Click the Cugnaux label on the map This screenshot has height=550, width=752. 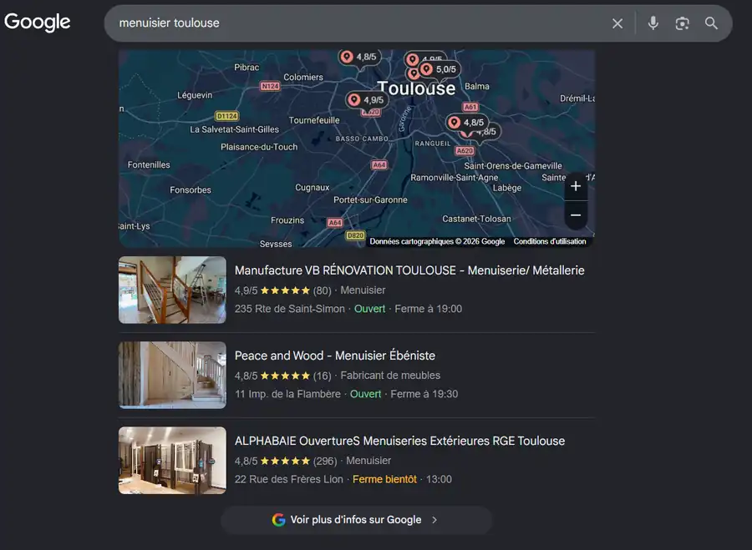312,188
